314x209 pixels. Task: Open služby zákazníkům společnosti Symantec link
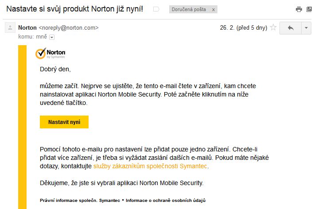[150, 166]
